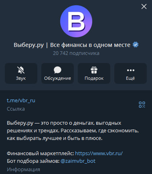Viewport: 152px width, 174px height.
Task: Open the purple B channel avatar
Action: 76,21
